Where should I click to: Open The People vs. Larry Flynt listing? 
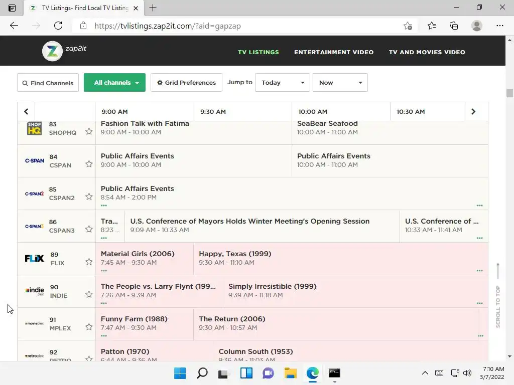click(159, 291)
